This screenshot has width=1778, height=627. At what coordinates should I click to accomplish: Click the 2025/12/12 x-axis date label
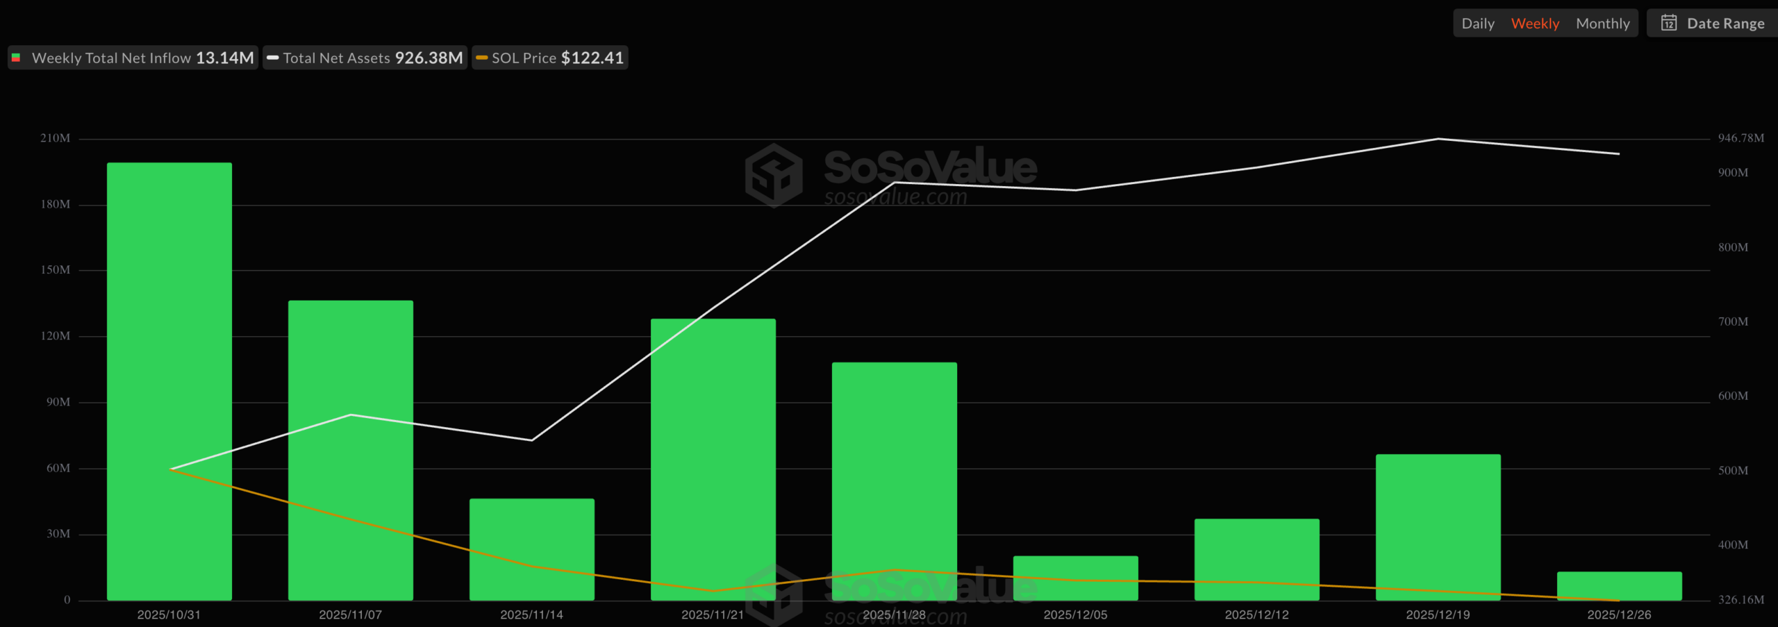(1257, 615)
